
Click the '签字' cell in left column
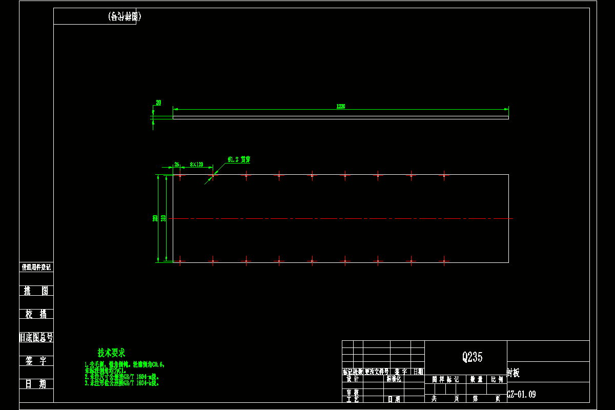[36, 360]
